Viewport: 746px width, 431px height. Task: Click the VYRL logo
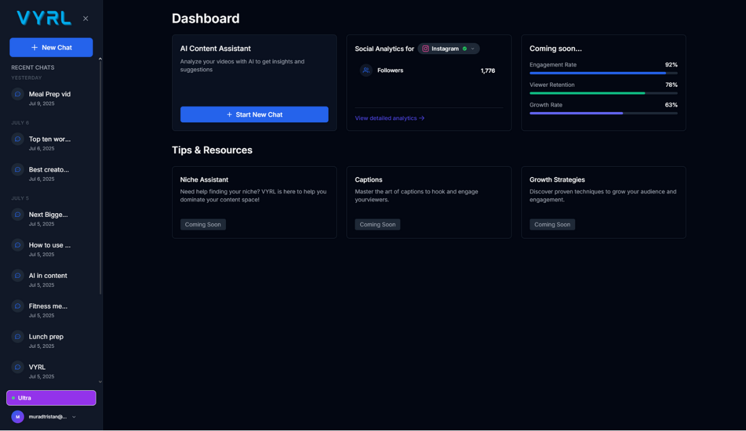(x=44, y=18)
